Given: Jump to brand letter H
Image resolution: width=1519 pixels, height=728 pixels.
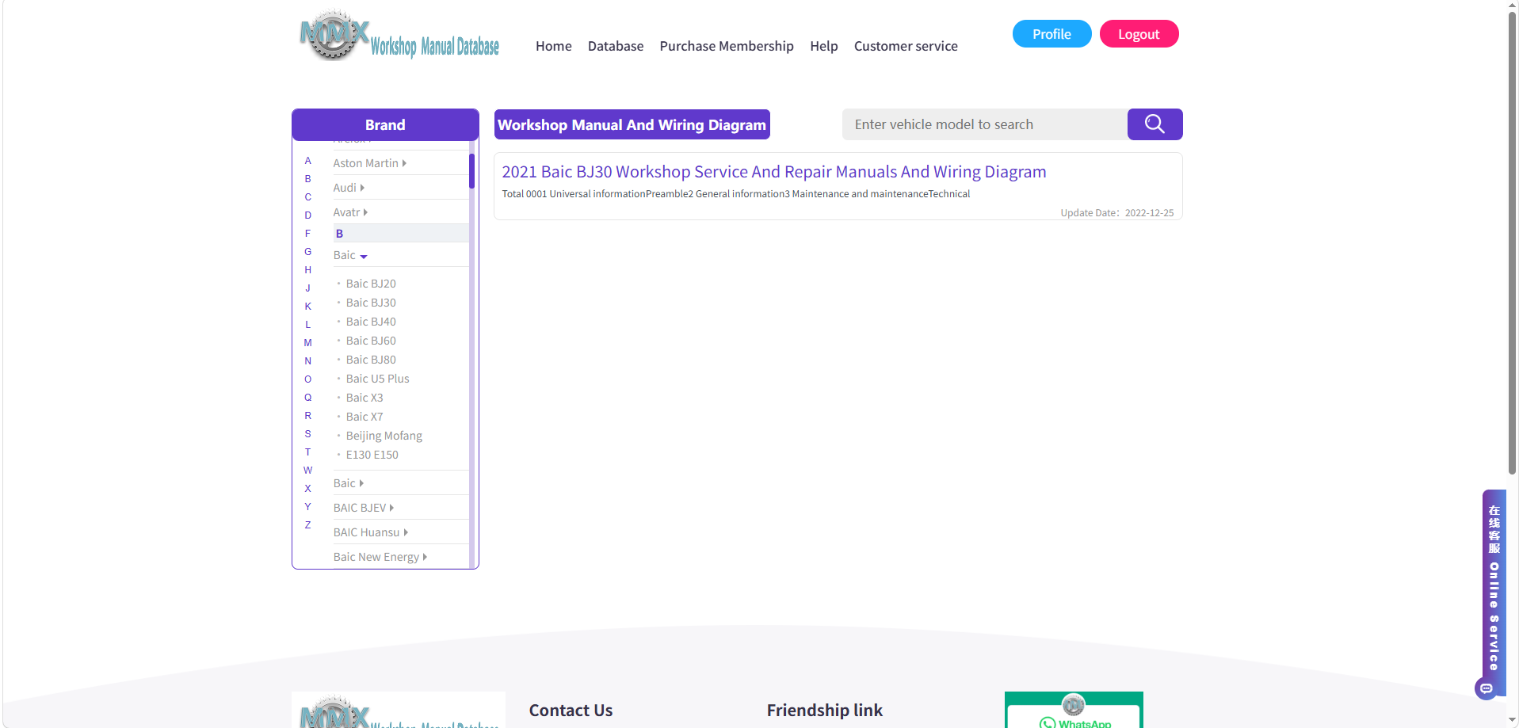Looking at the screenshot, I should pyautogui.click(x=308, y=270).
